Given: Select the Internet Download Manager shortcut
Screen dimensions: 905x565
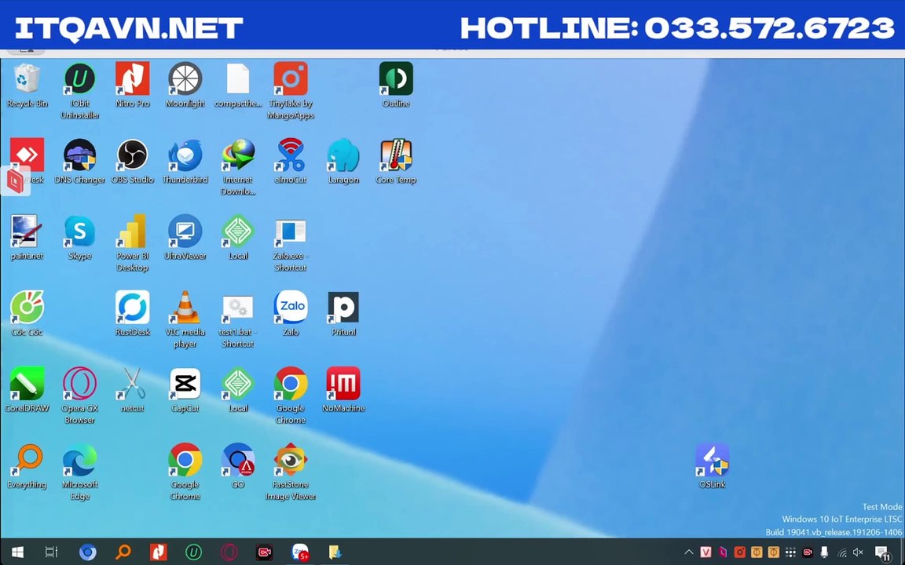Looking at the screenshot, I should (238, 167).
